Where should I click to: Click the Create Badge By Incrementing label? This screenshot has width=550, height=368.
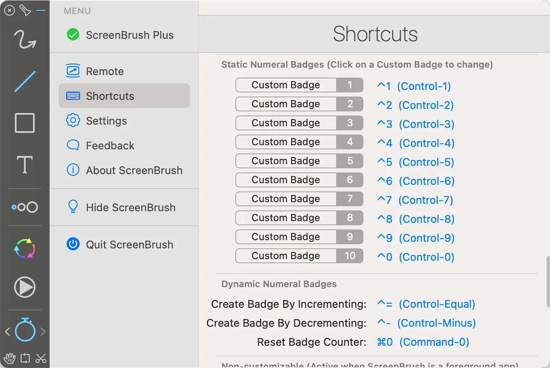pos(289,304)
